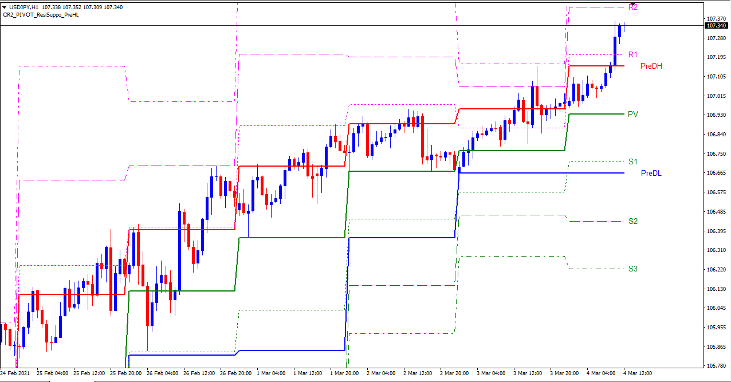Click the 26 Feb 20:00 time label
The width and height of the screenshot is (731, 382).
pos(235,373)
